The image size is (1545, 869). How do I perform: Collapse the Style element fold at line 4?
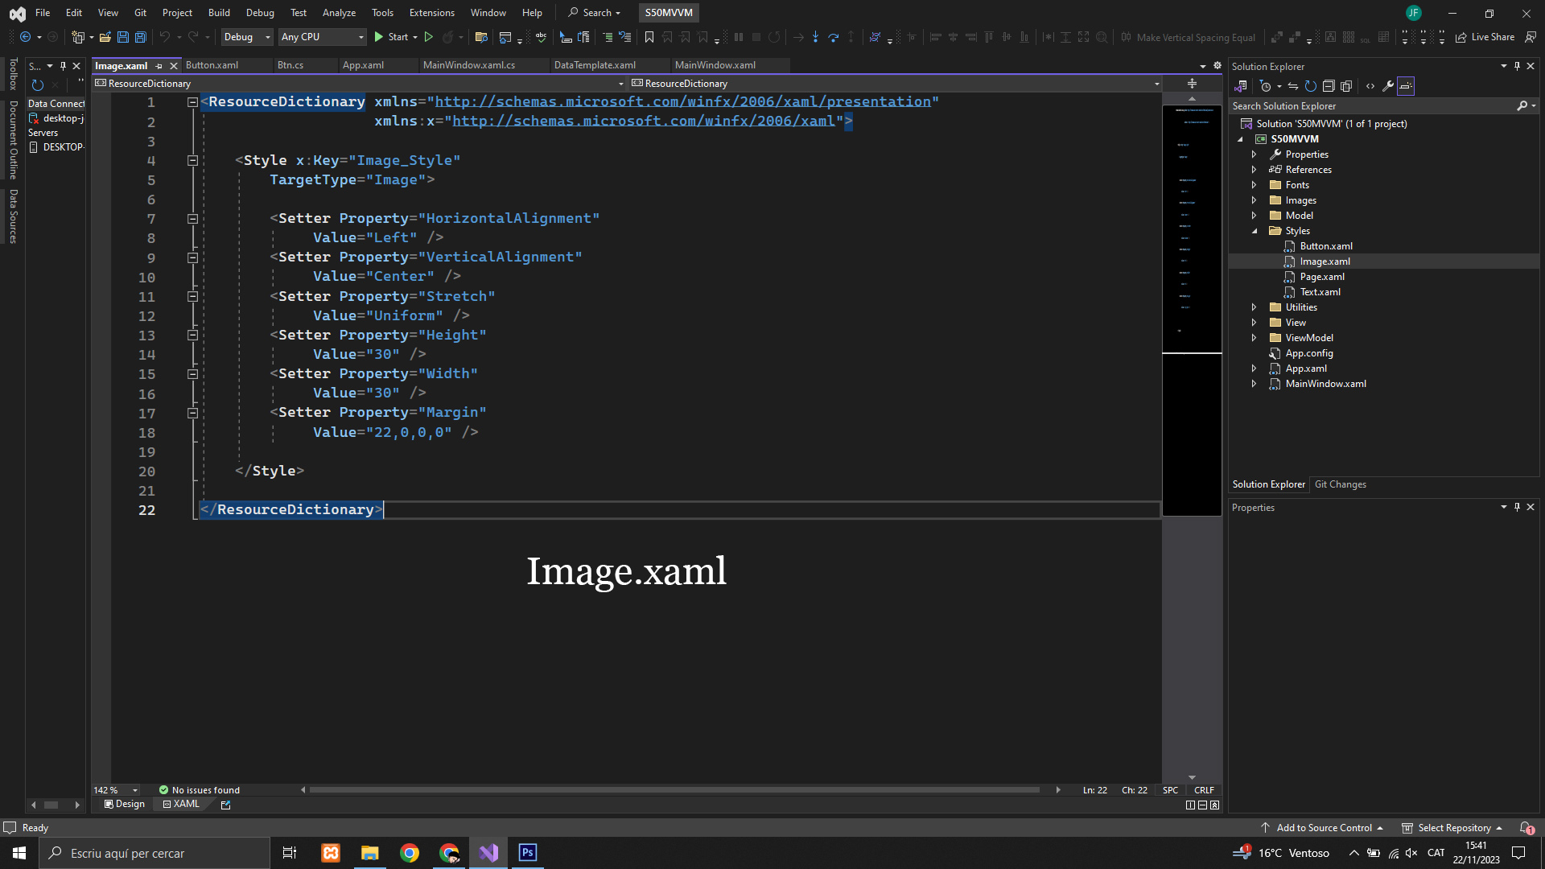(x=193, y=161)
